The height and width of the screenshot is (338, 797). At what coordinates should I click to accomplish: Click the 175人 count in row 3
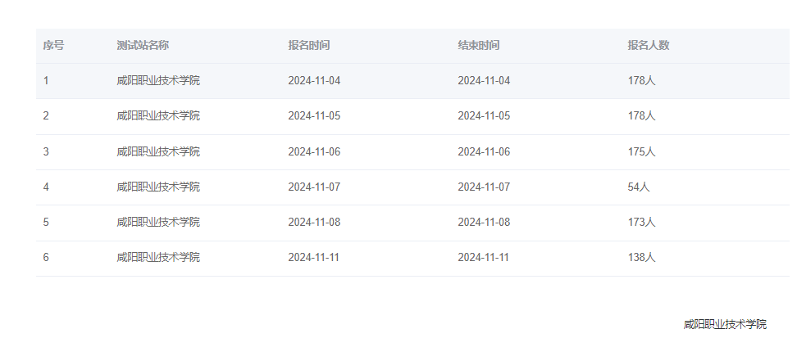point(641,151)
